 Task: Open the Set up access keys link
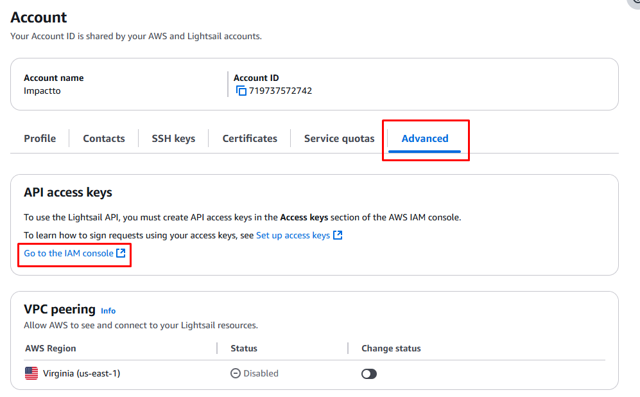pos(293,235)
